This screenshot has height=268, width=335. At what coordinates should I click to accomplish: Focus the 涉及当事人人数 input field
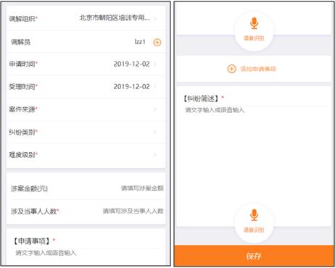pos(133,211)
